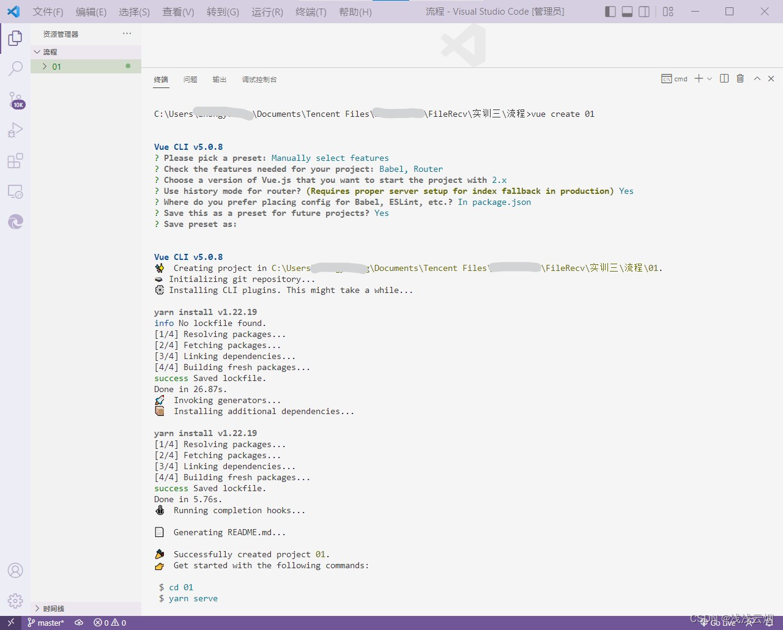Create a new terminal with plus icon
Screen dimensions: 783x630
pos(699,78)
